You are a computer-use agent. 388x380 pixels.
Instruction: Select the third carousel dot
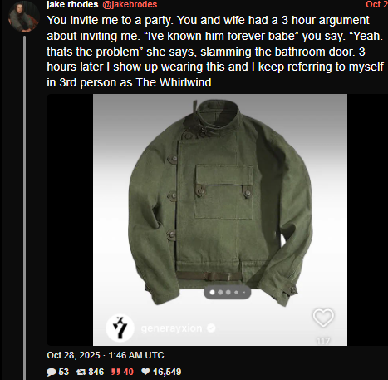[228, 293]
